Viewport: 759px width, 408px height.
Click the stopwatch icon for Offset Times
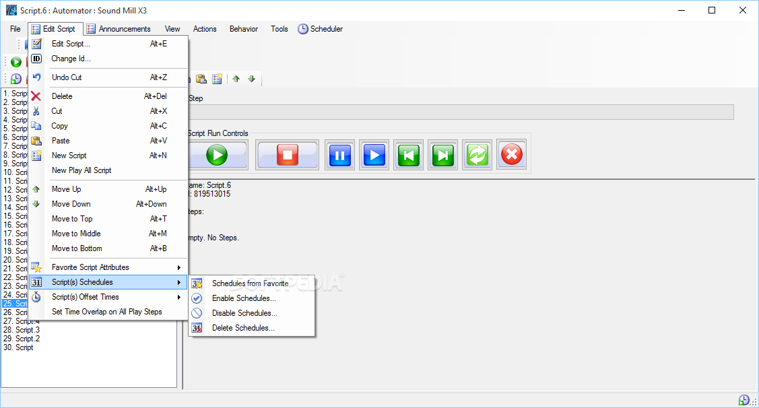point(36,297)
